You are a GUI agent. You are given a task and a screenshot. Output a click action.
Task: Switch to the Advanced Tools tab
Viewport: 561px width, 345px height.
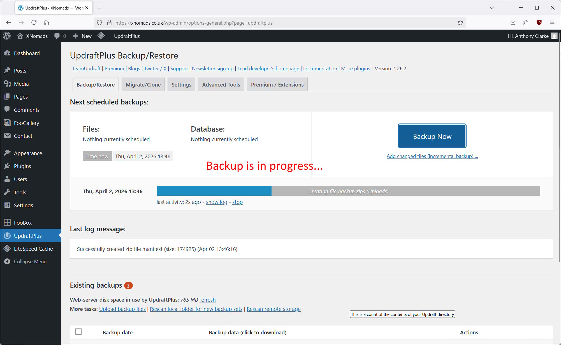click(221, 85)
